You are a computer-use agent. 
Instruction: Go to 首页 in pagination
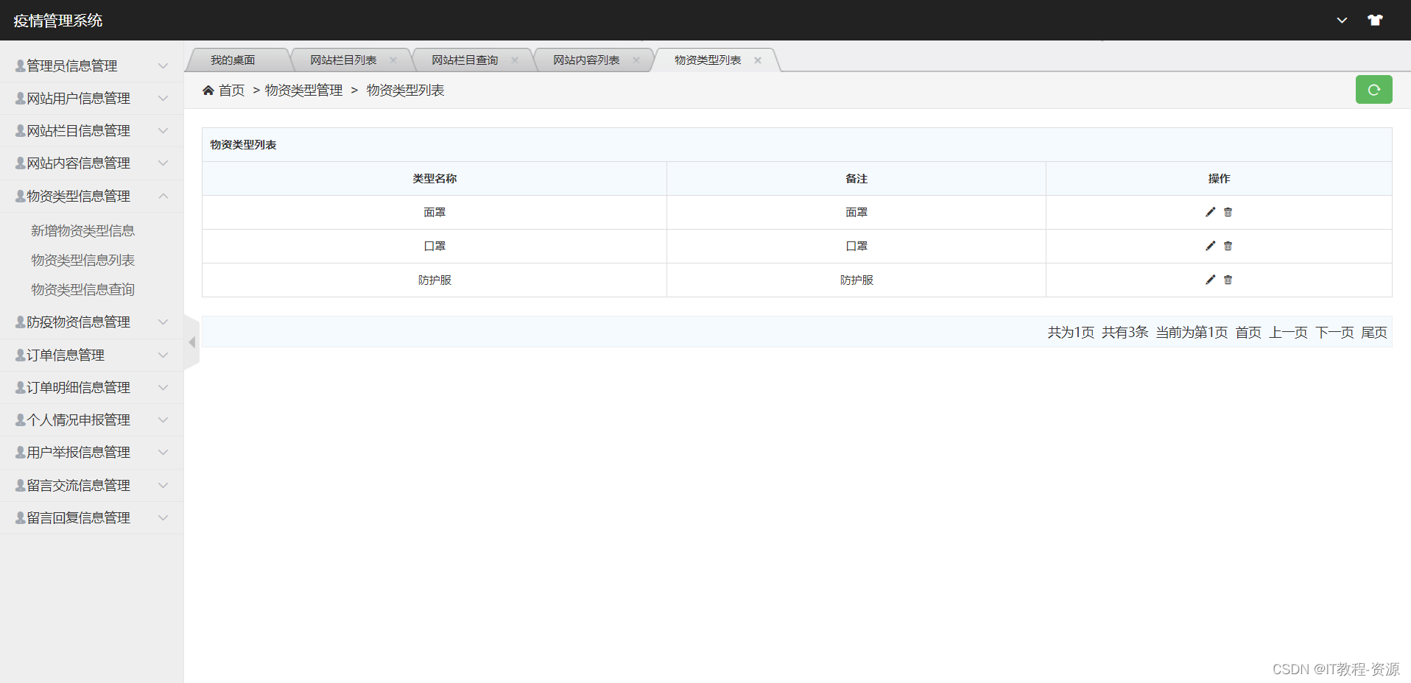coord(1248,332)
